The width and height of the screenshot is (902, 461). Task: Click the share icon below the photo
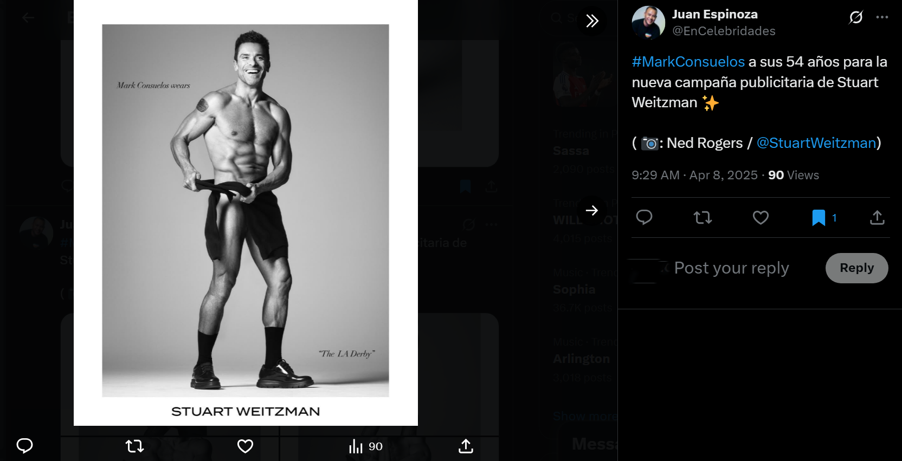click(x=466, y=446)
